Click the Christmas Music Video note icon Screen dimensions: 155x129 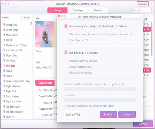[4, 45]
